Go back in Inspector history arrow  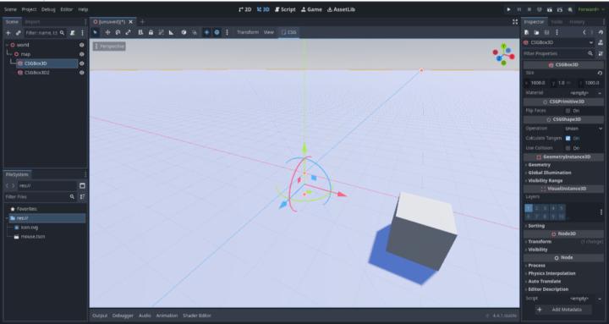click(584, 32)
